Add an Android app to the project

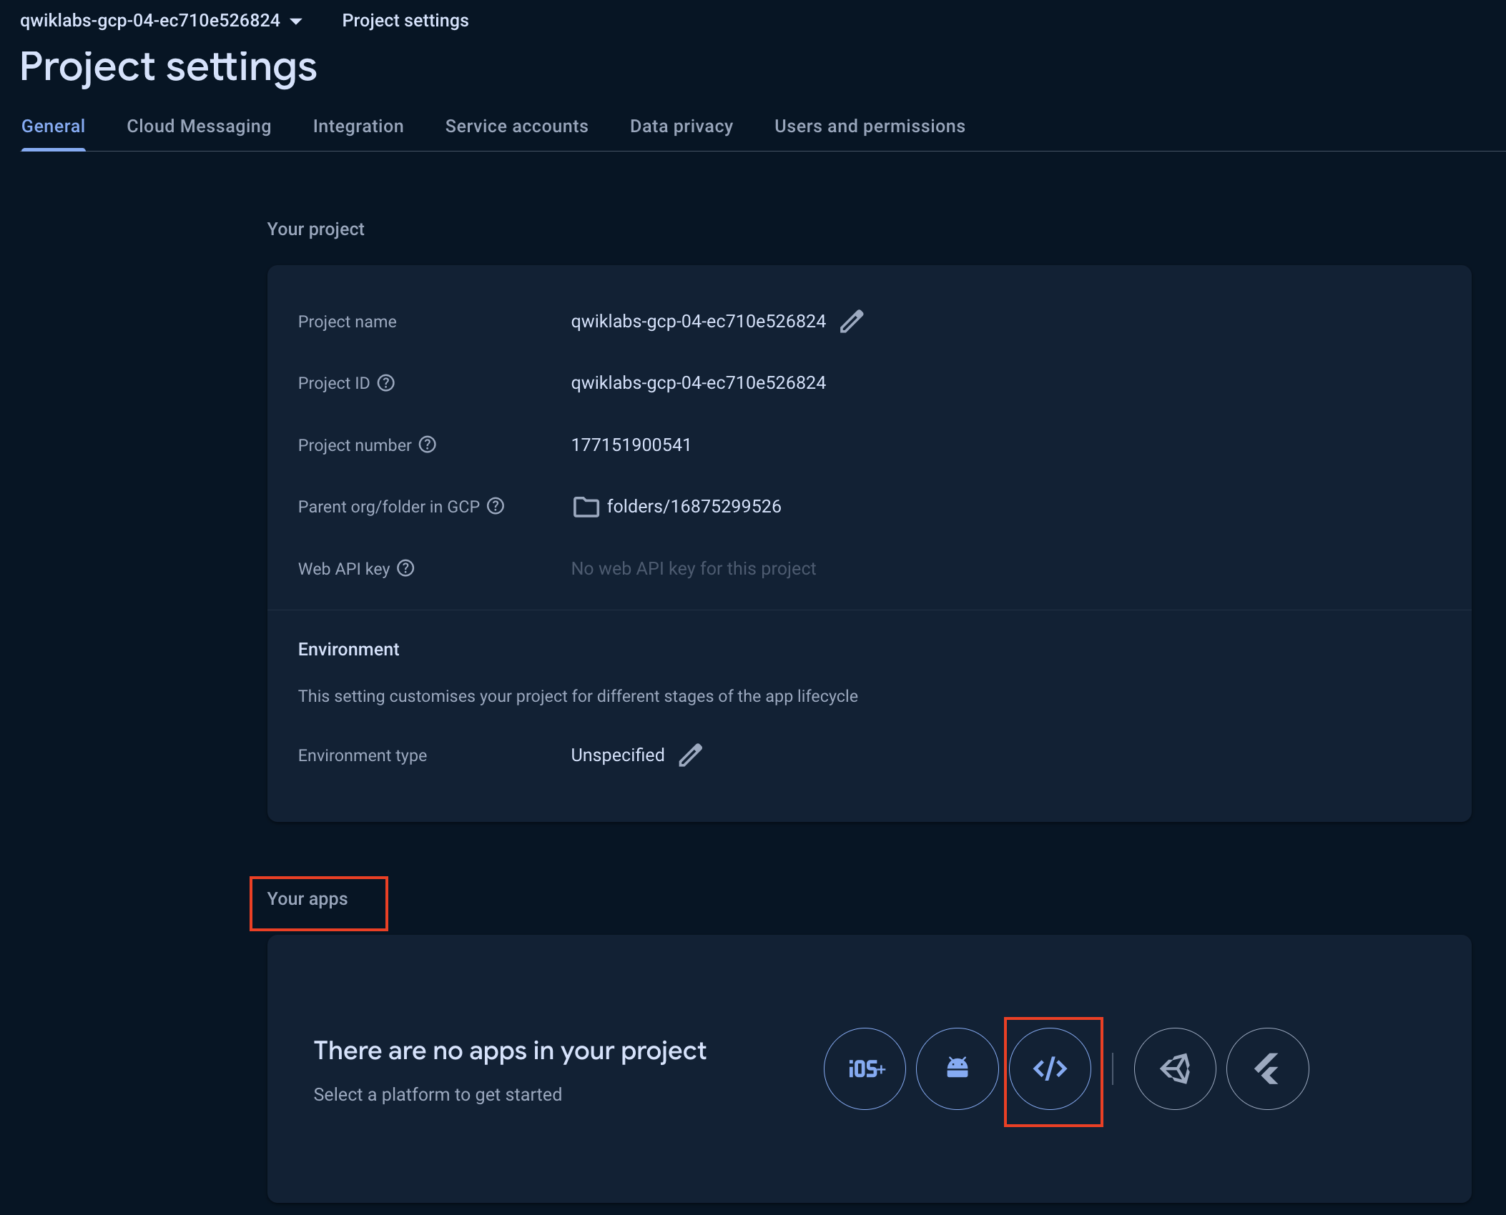(957, 1068)
